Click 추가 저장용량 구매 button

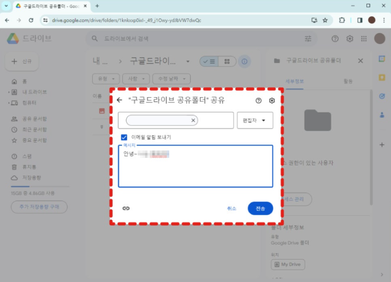39,207
